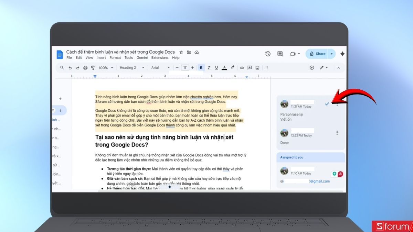
Task: Click the font size field showing 17
Action: click(x=185, y=68)
